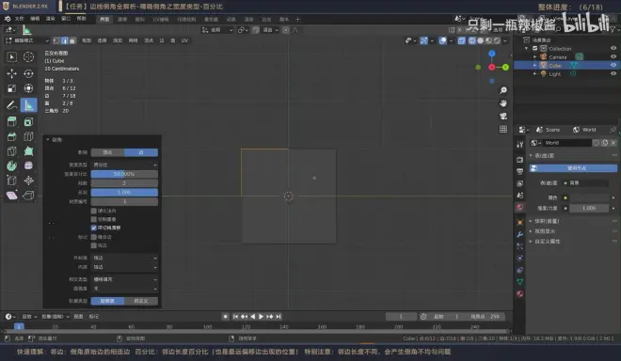This screenshot has width=621, height=361.
Task: Select the Spin tool
Action: tap(11, 165)
